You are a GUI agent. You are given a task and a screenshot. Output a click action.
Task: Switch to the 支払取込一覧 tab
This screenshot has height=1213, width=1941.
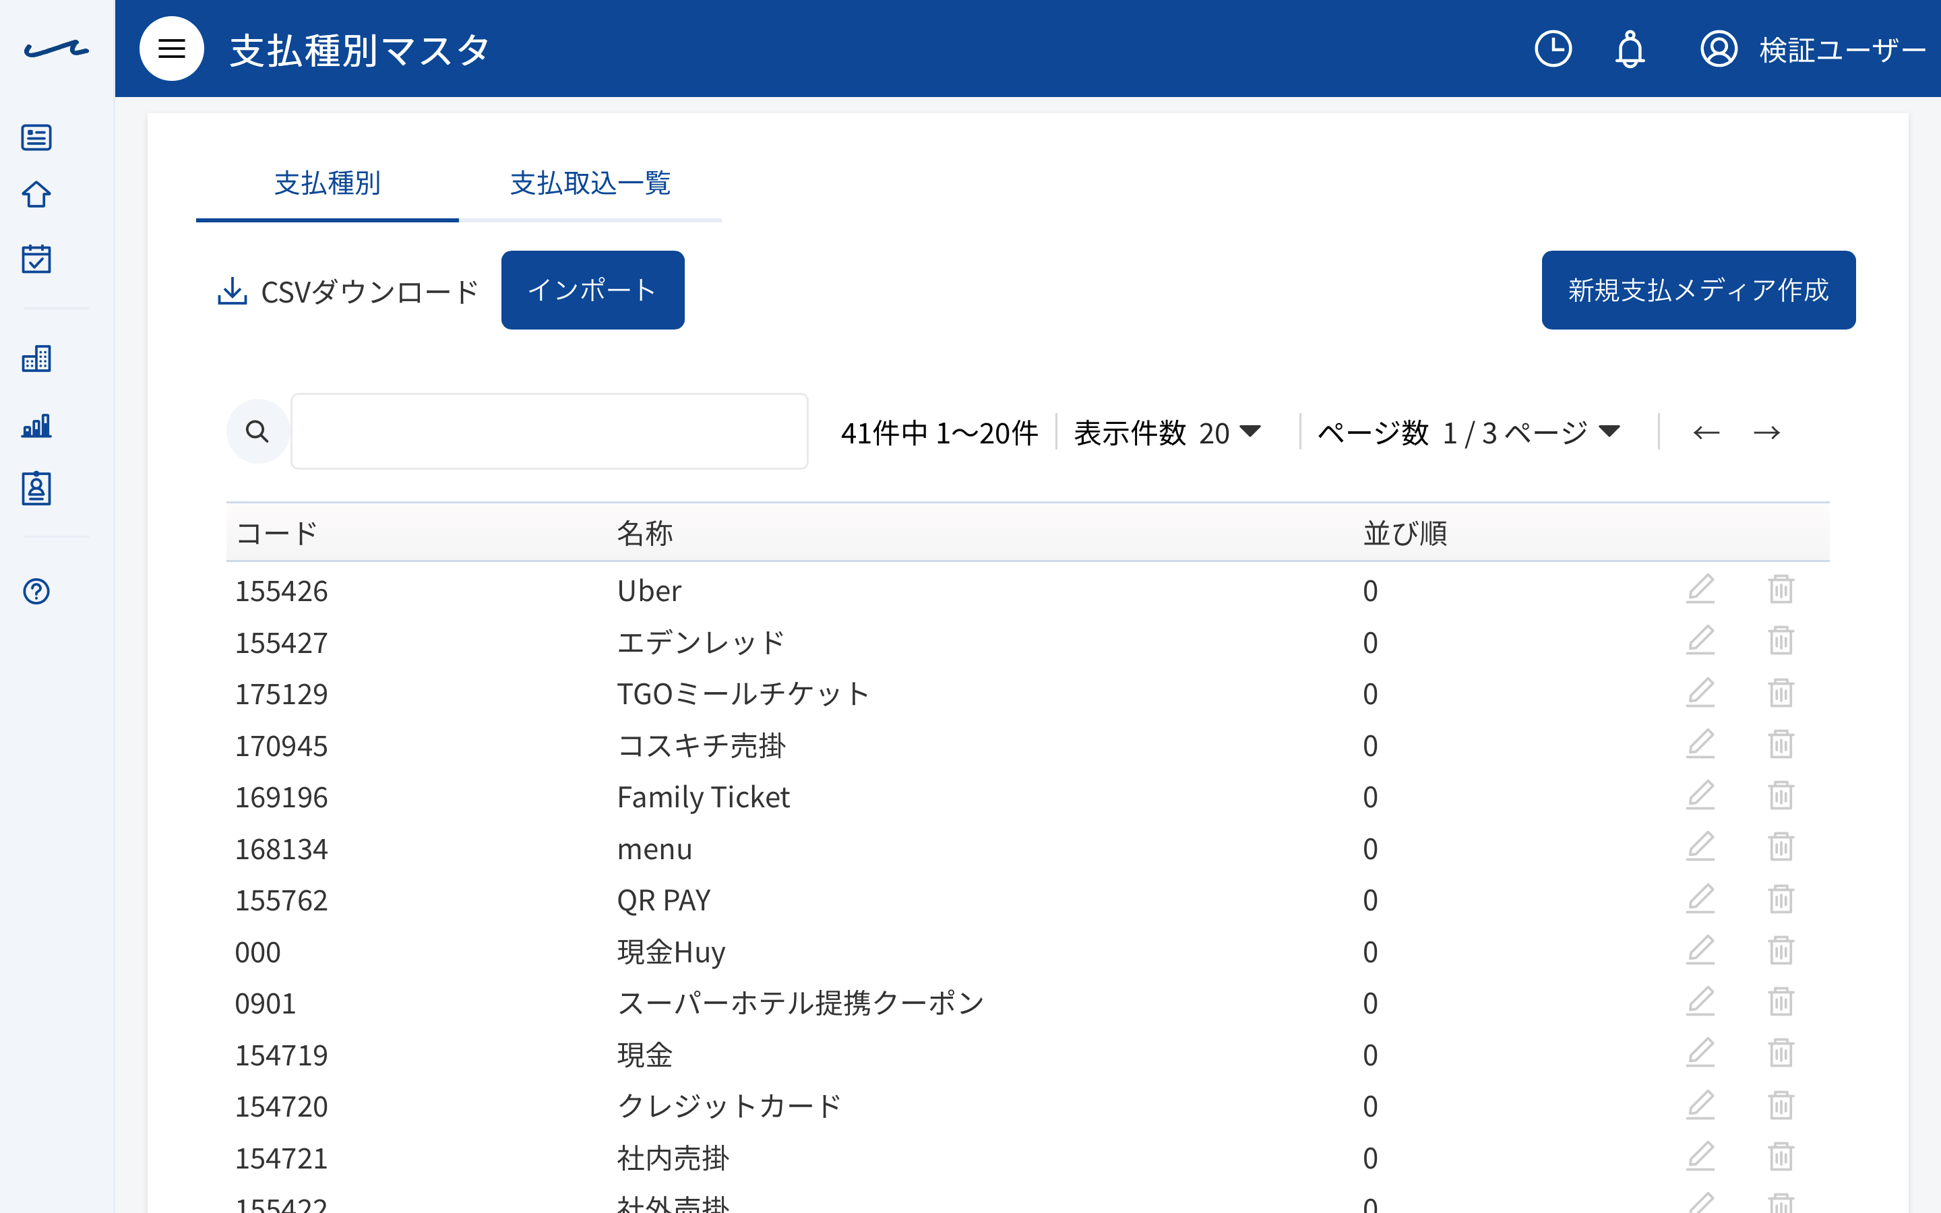coord(590,184)
